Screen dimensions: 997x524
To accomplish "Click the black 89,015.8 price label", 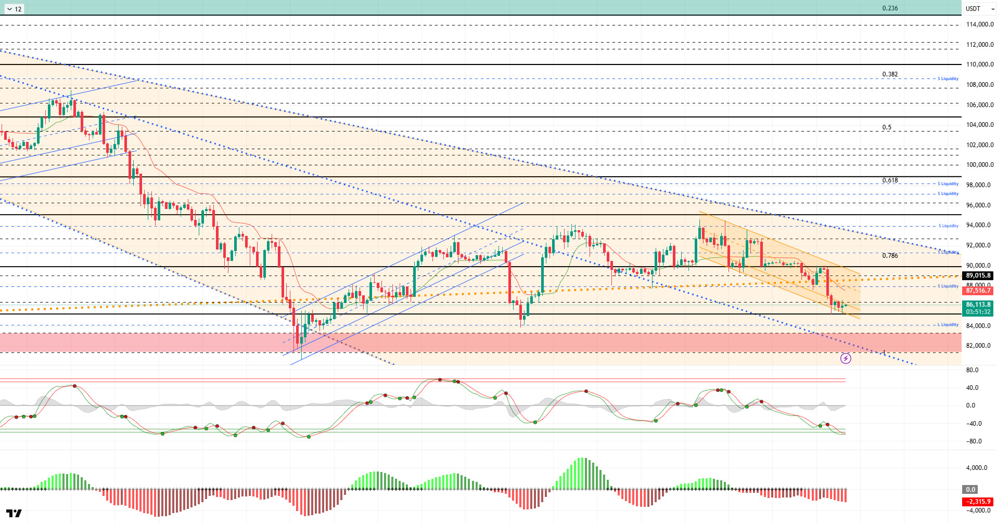I will click(978, 276).
